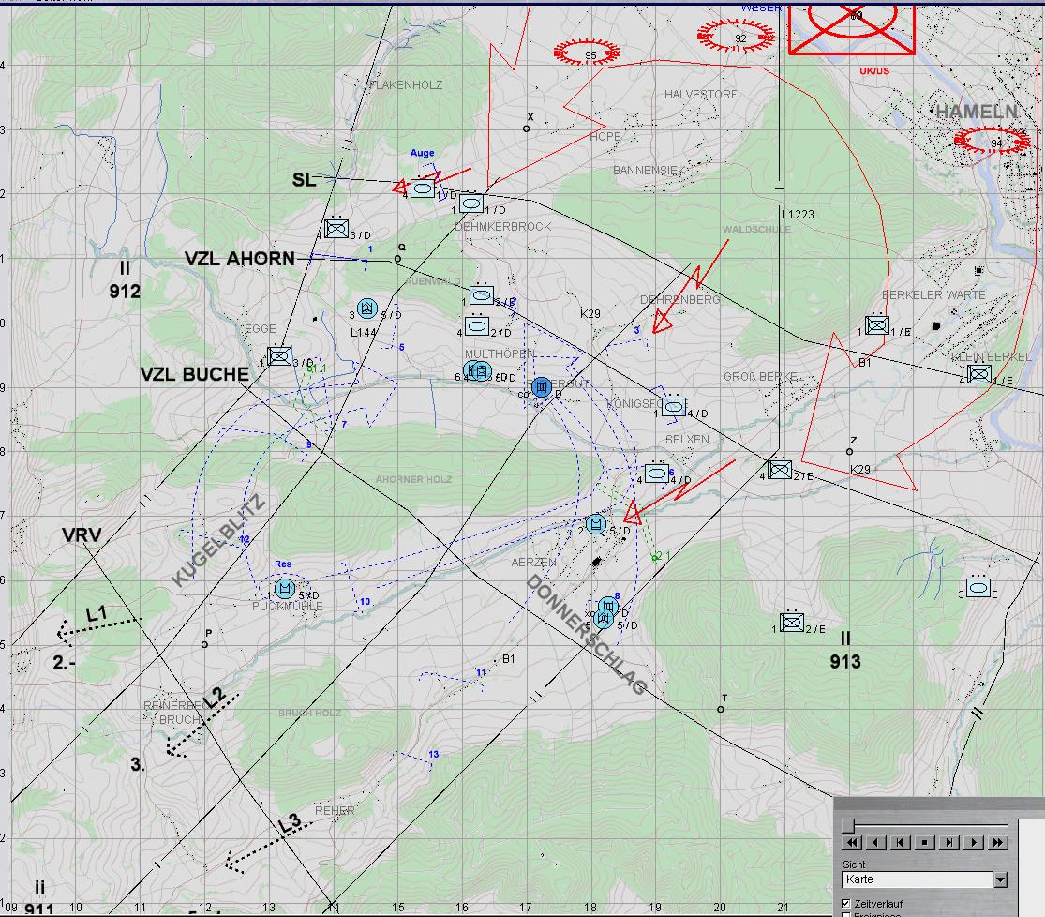The height and width of the screenshot is (917, 1045).
Task: Click the HAMELN city label
Action: pyautogui.click(x=977, y=112)
